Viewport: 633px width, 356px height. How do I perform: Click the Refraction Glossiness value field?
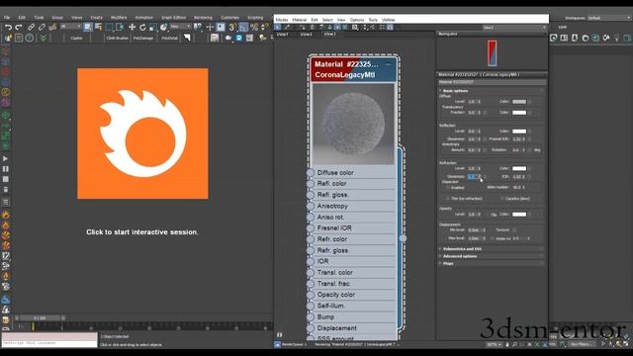click(473, 177)
